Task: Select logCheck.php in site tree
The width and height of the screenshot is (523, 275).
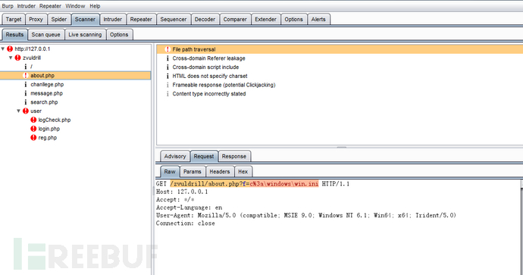Action: [x=55, y=120]
